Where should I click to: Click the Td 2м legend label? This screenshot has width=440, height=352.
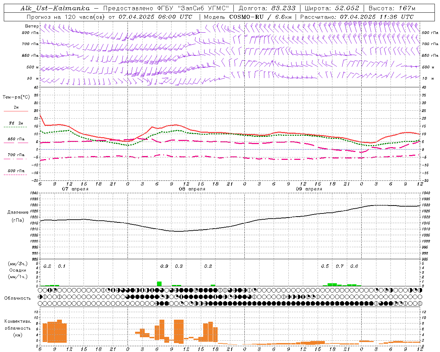point(16,123)
